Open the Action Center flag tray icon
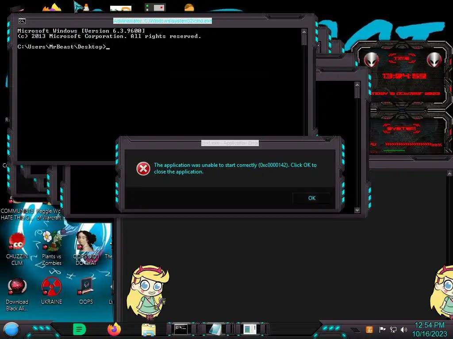 coord(382,329)
